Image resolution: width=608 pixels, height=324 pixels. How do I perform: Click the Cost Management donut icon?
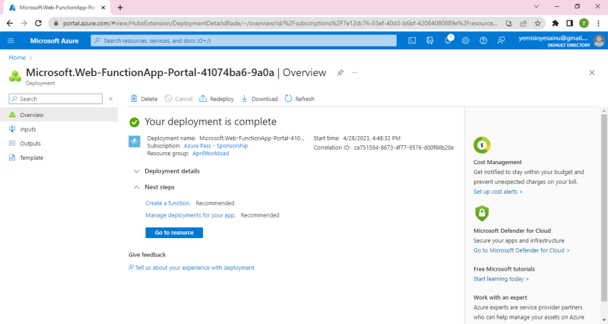click(x=482, y=145)
